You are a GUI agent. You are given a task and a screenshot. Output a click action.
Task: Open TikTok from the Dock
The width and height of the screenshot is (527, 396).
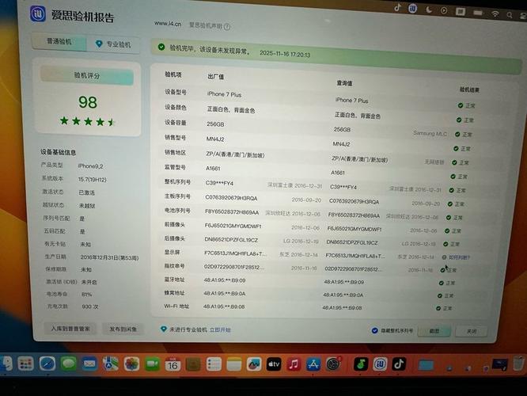[399, 364]
